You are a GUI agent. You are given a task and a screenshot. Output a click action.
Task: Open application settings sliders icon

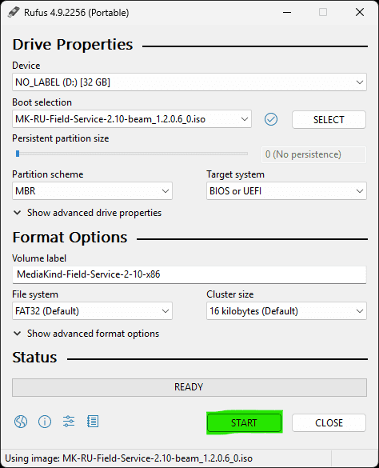point(69,422)
